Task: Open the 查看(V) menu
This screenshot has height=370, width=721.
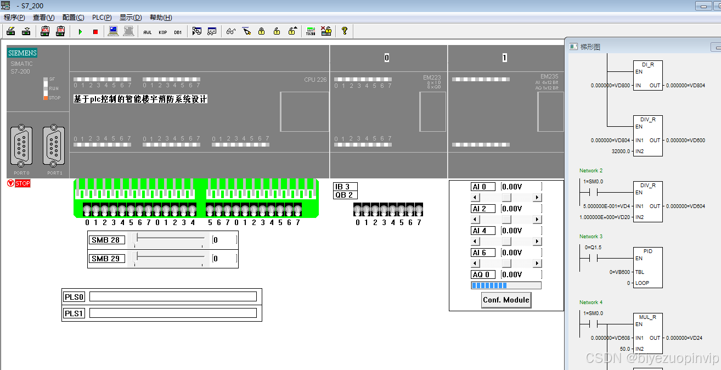Action: pyautogui.click(x=43, y=18)
